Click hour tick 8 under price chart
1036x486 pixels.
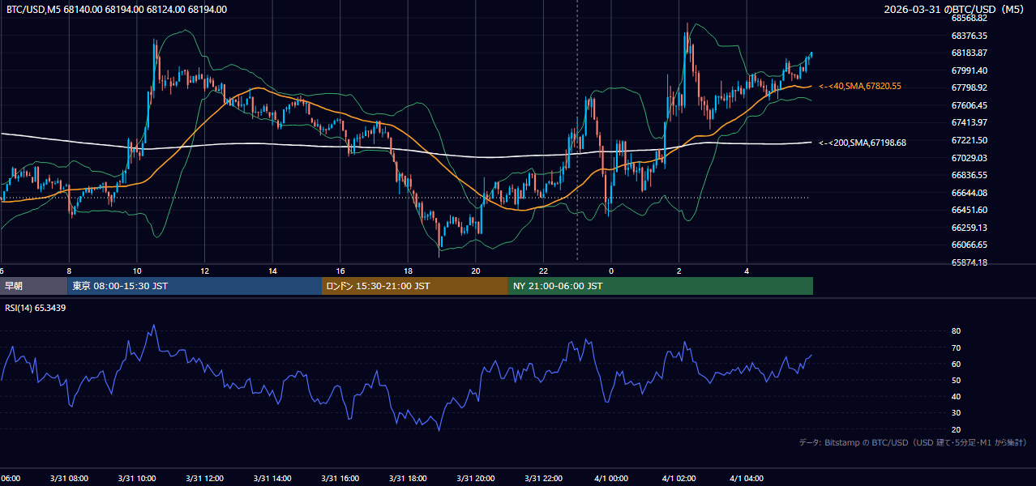69,271
